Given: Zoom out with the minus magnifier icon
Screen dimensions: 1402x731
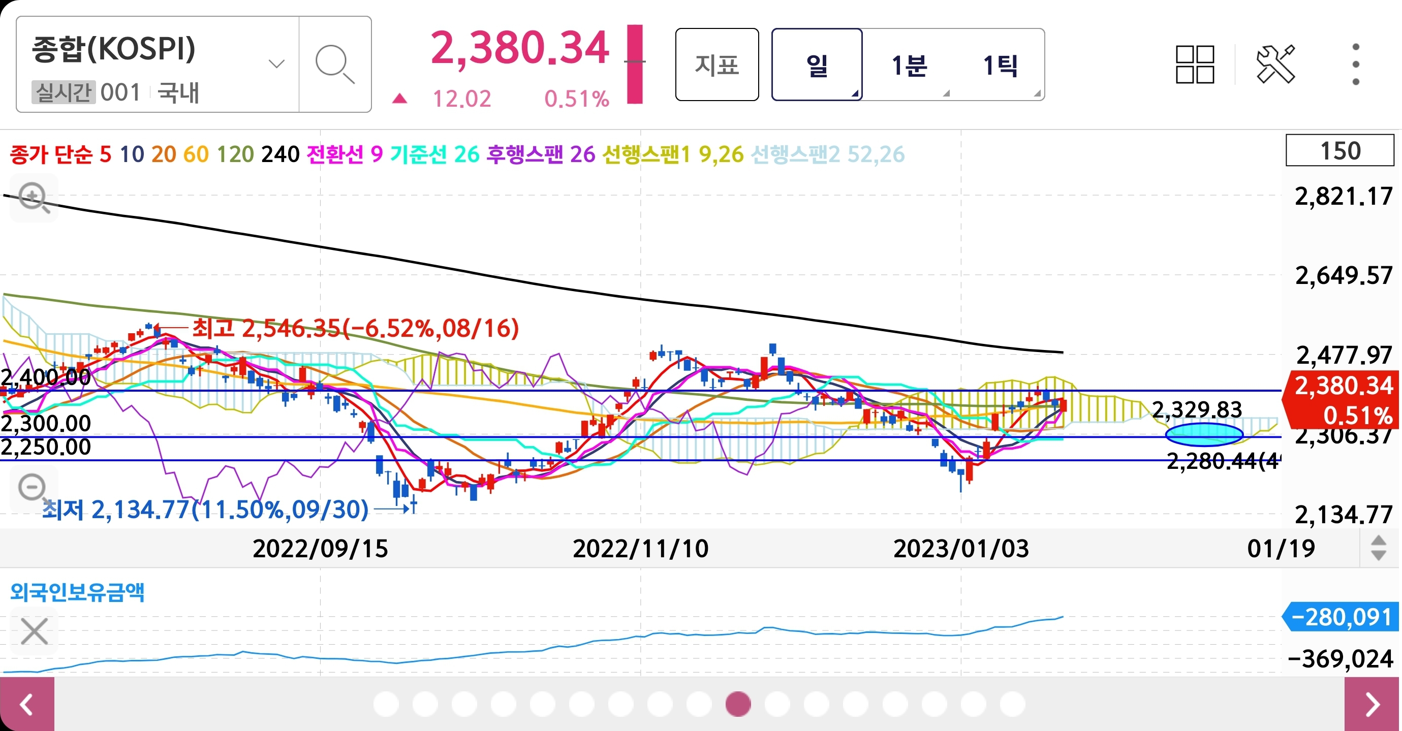Looking at the screenshot, I should tap(34, 488).
